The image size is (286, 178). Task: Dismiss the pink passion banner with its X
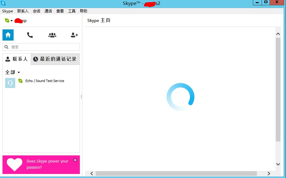(x=75, y=160)
